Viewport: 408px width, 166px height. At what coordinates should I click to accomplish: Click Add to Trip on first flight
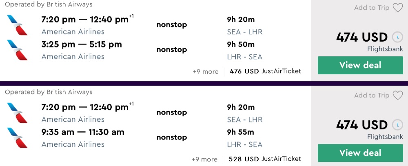pos(372,8)
